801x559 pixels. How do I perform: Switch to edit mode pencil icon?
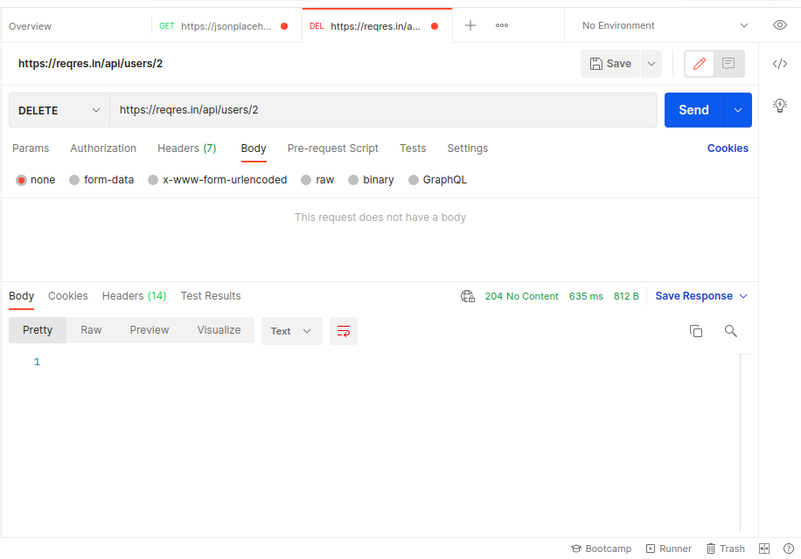(x=700, y=64)
